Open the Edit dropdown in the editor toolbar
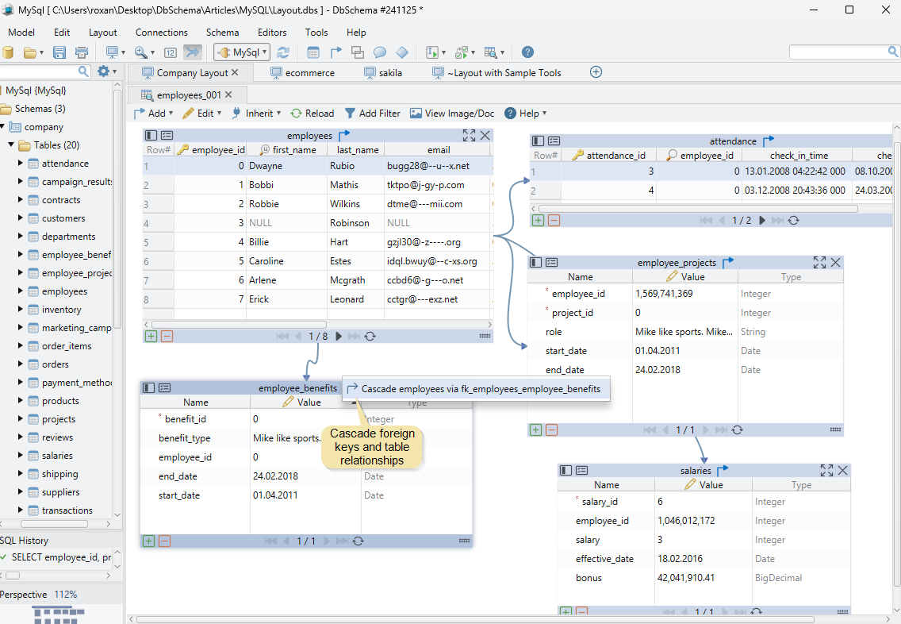The image size is (901, 624). point(201,114)
